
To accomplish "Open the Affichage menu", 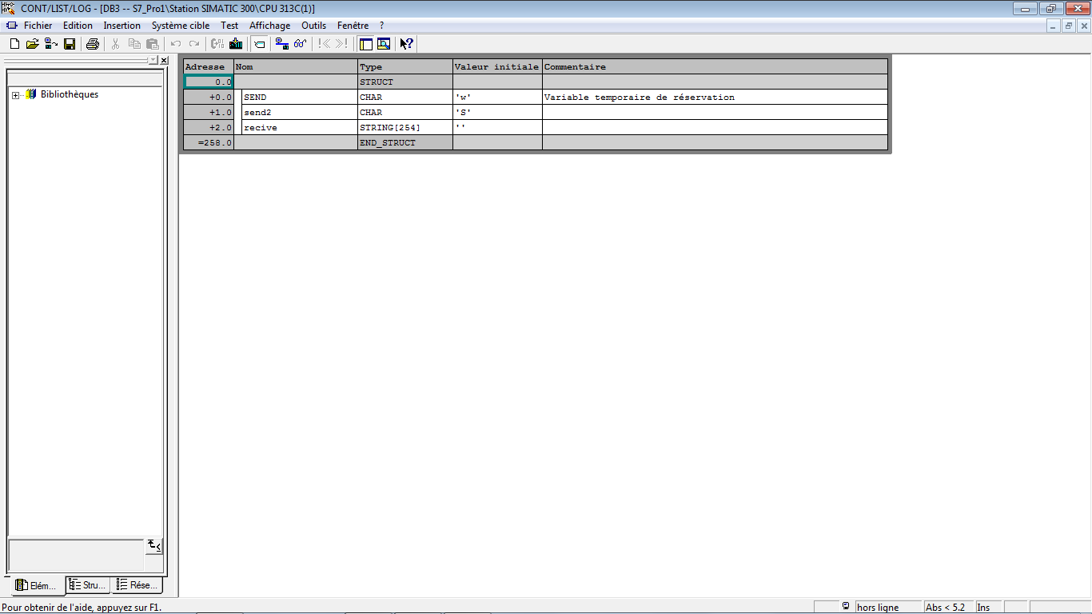I will click(x=270, y=26).
